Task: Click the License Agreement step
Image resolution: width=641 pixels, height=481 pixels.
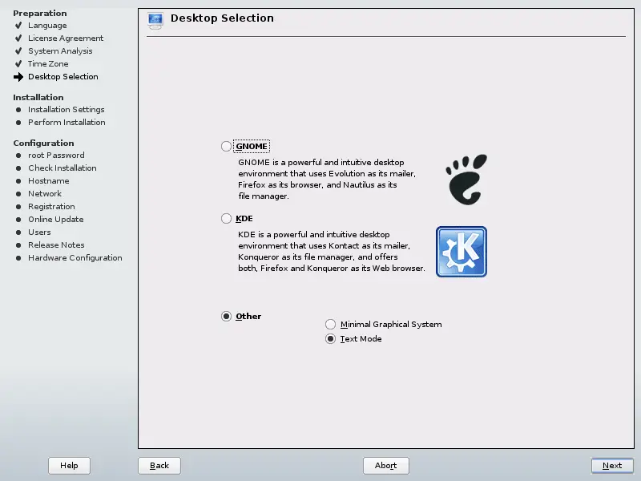Action: pyautogui.click(x=66, y=38)
